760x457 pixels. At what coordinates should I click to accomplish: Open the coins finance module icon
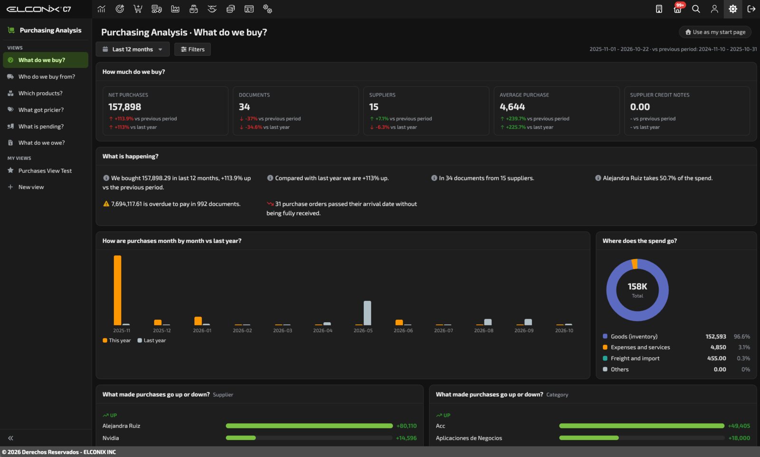click(230, 9)
